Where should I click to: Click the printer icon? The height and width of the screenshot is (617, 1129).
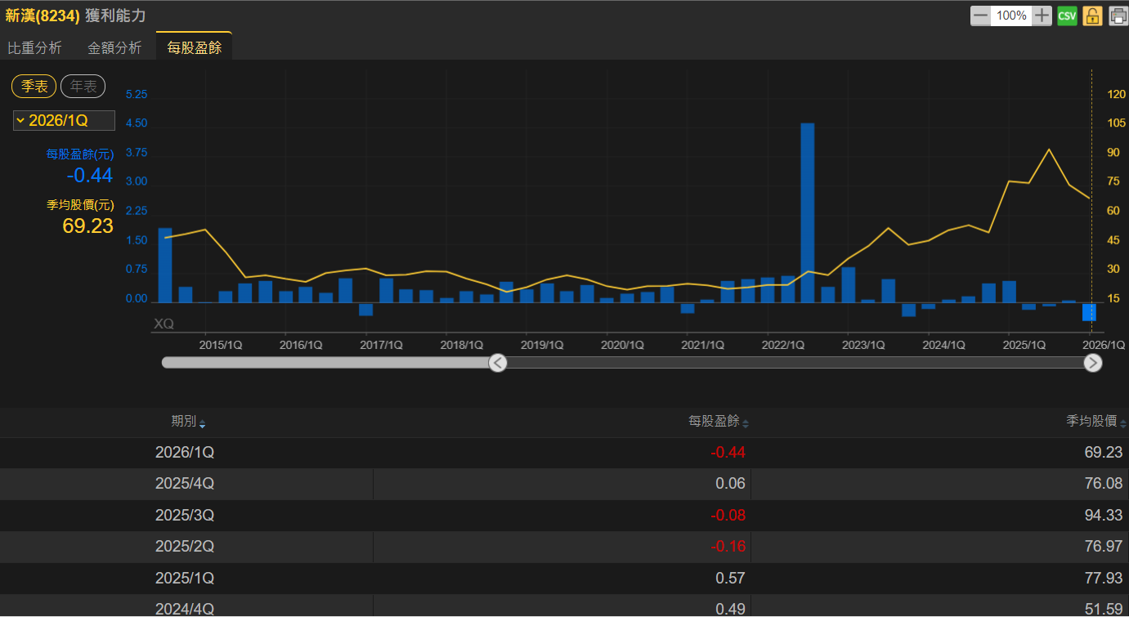coord(1118,16)
